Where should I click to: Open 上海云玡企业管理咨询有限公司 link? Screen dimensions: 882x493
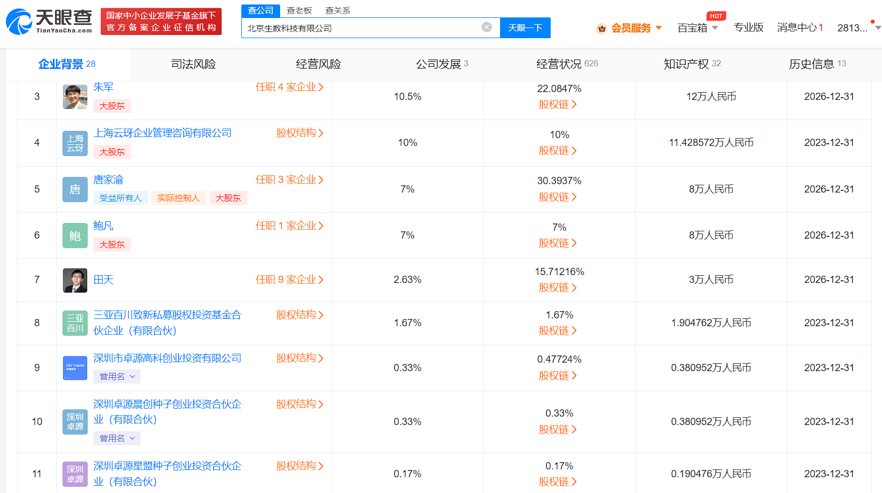163,133
